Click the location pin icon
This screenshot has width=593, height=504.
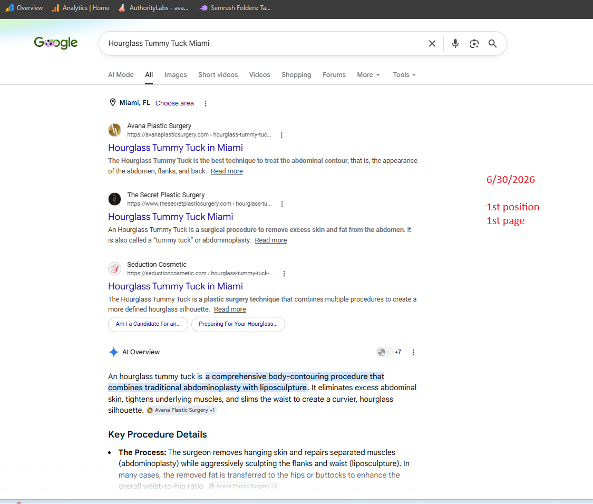tap(112, 103)
